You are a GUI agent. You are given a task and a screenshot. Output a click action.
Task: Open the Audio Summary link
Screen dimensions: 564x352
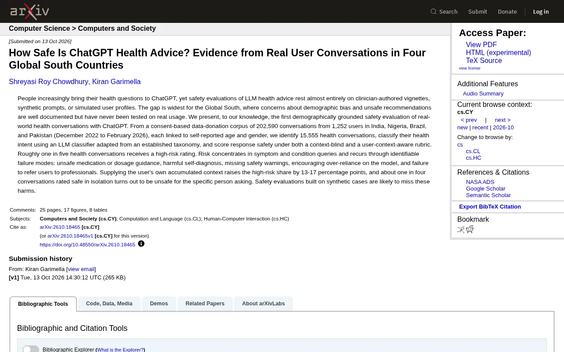coord(483,94)
